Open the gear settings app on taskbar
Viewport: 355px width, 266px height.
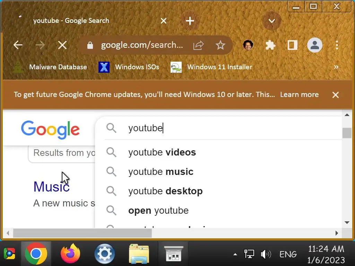(104, 254)
